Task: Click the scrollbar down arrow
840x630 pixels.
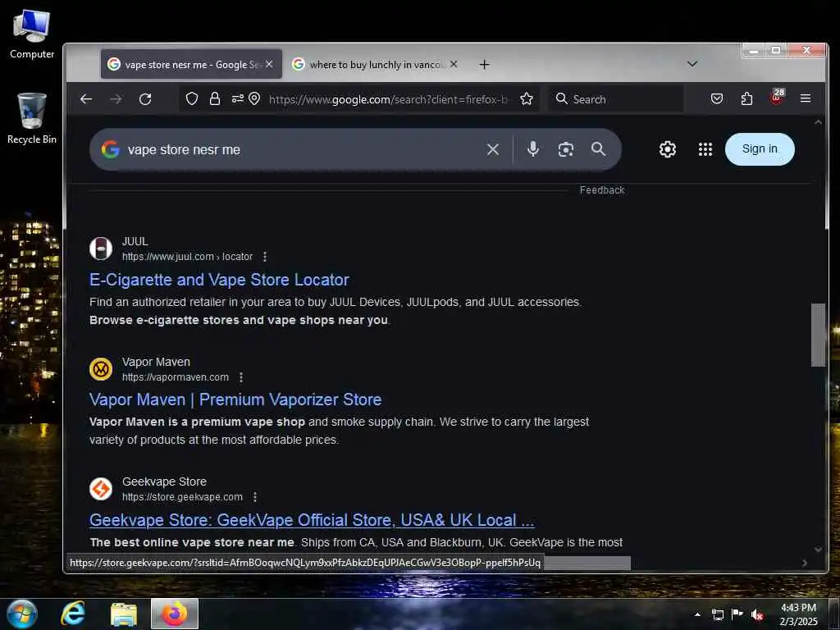Action: point(818,549)
